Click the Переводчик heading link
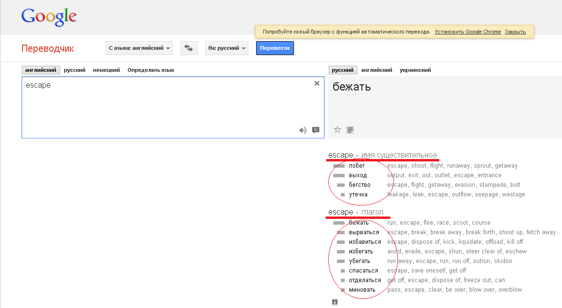The width and height of the screenshot is (562, 308). click(48, 48)
